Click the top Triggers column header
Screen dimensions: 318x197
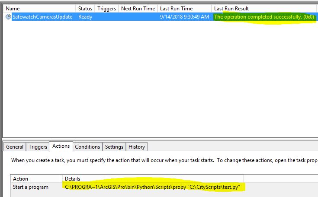(x=106, y=9)
